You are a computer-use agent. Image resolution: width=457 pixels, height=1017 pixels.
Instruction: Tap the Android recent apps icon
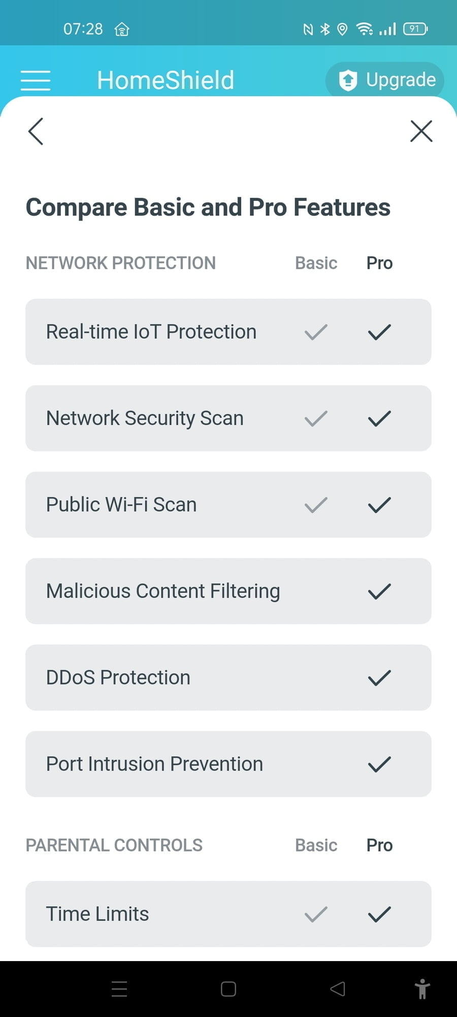point(119,989)
